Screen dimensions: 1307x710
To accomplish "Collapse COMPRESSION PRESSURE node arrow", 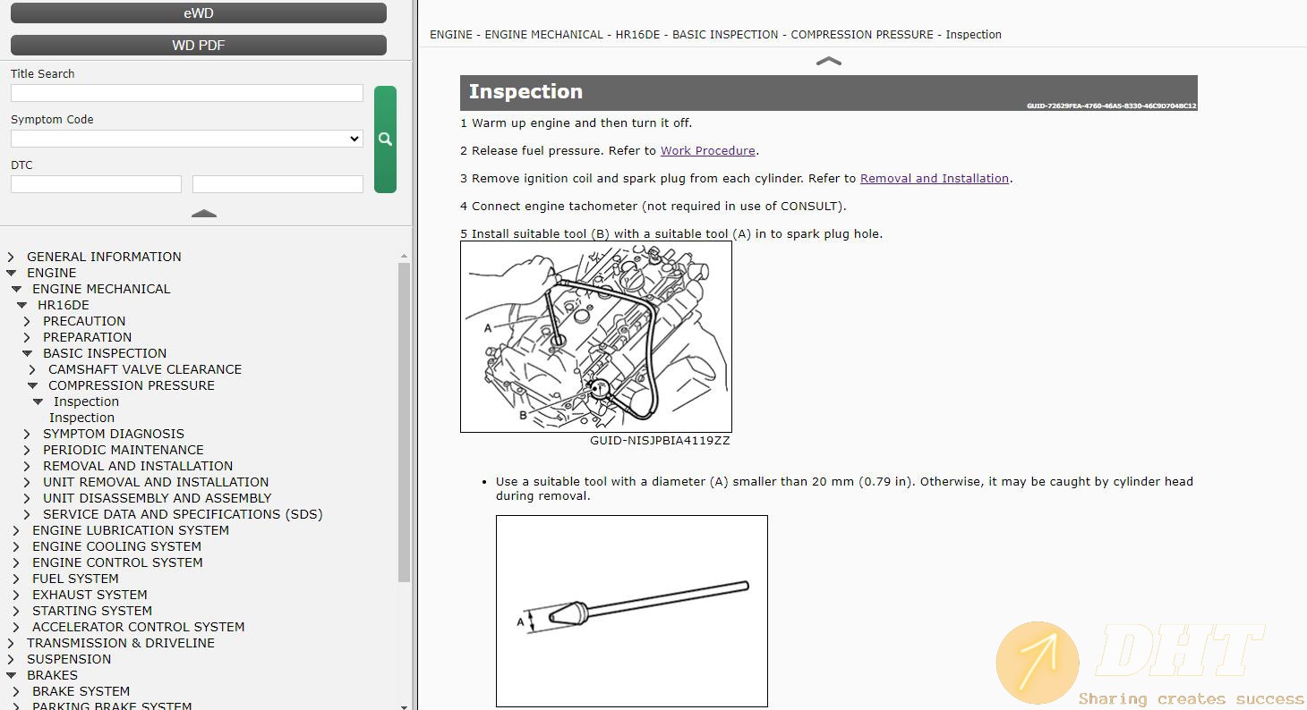I will [33, 385].
